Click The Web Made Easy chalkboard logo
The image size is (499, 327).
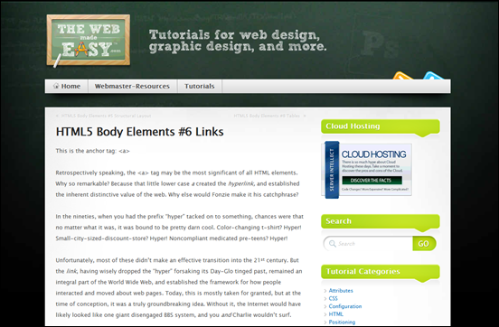pos(89,41)
